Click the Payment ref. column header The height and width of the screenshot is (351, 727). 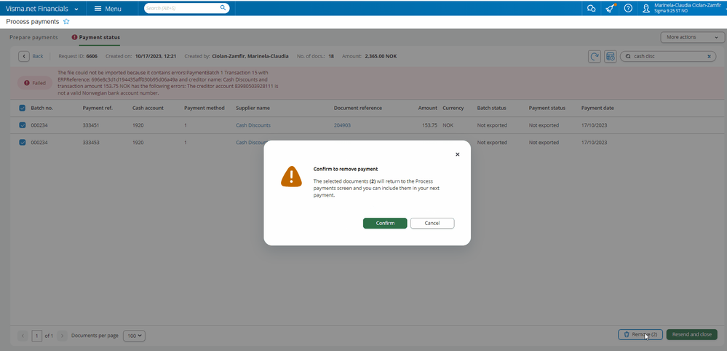pyautogui.click(x=98, y=108)
